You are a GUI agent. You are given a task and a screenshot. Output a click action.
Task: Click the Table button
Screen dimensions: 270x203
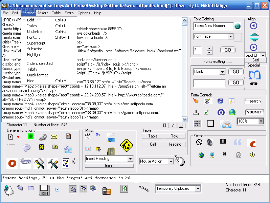coord(153,136)
